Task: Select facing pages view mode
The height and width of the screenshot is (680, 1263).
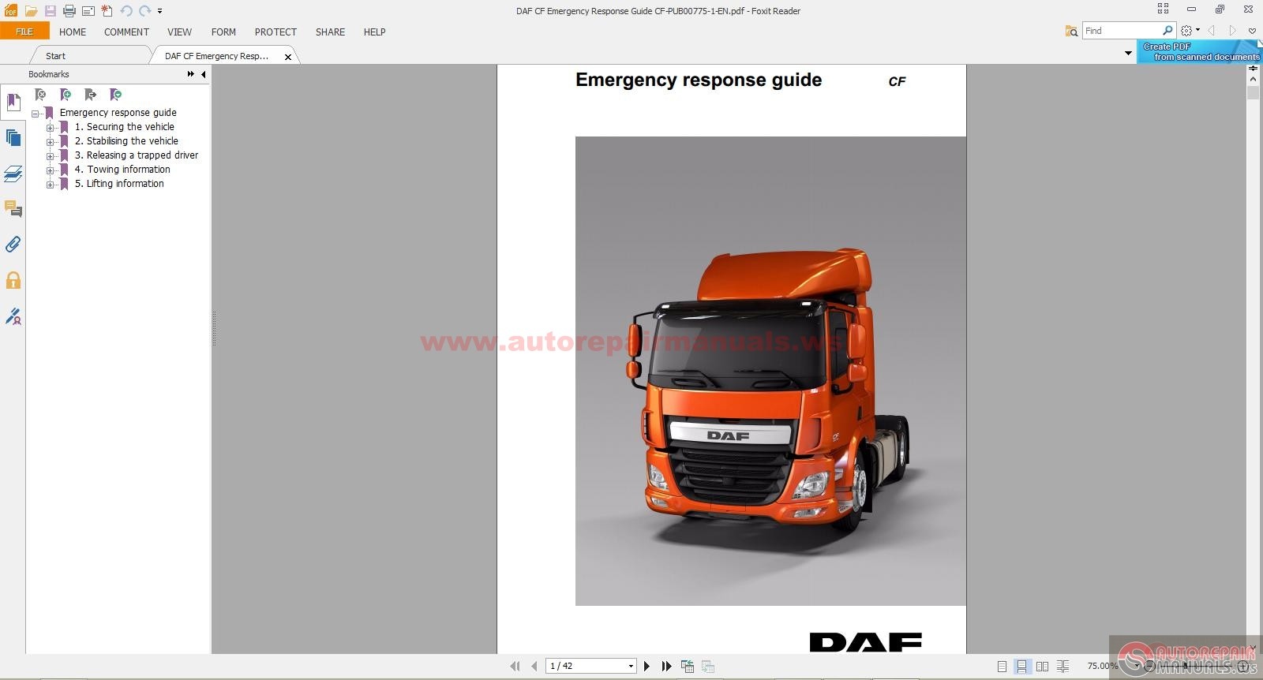Action: tap(1042, 667)
